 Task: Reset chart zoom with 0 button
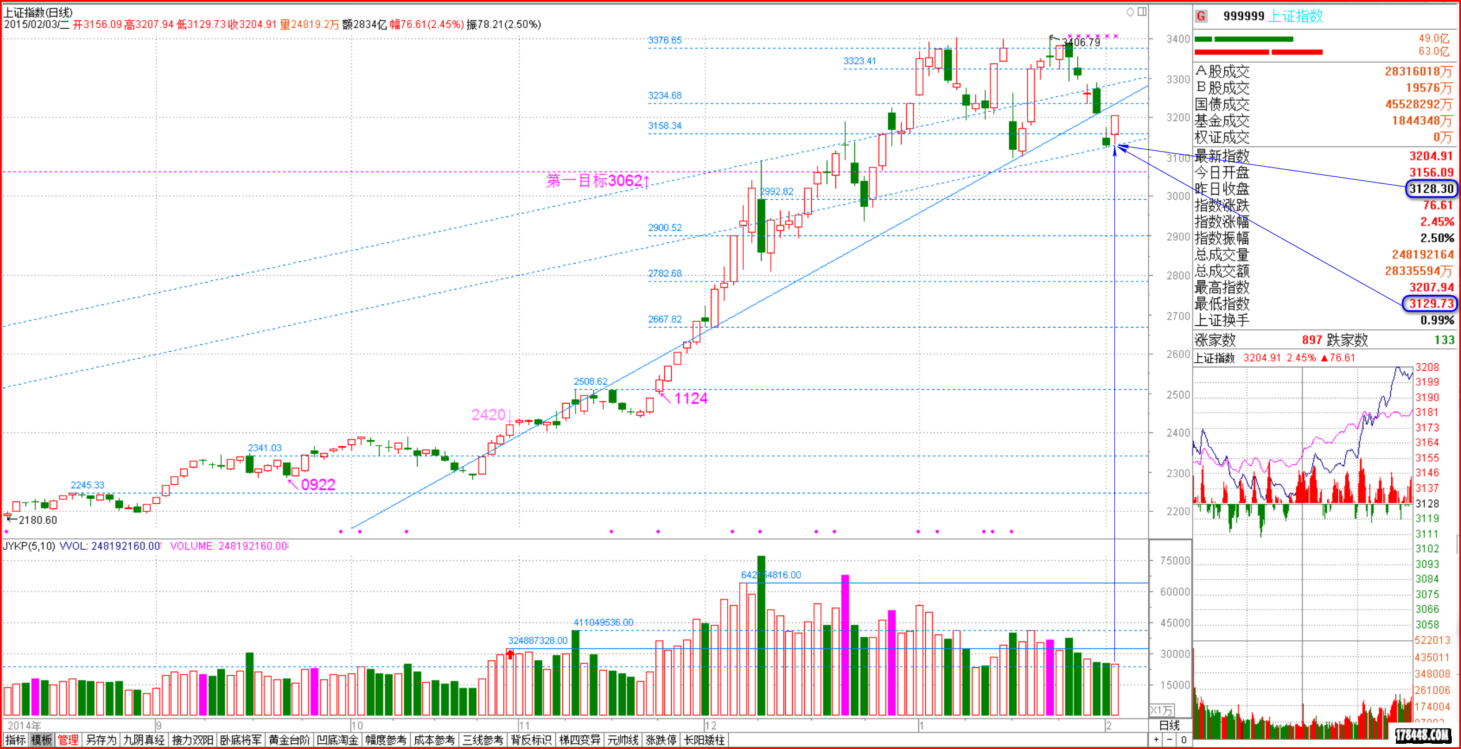tap(1183, 740)
